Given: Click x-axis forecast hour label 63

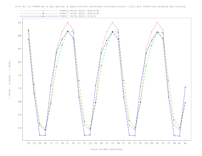Looking at the screenshot, I should [146, 143].
